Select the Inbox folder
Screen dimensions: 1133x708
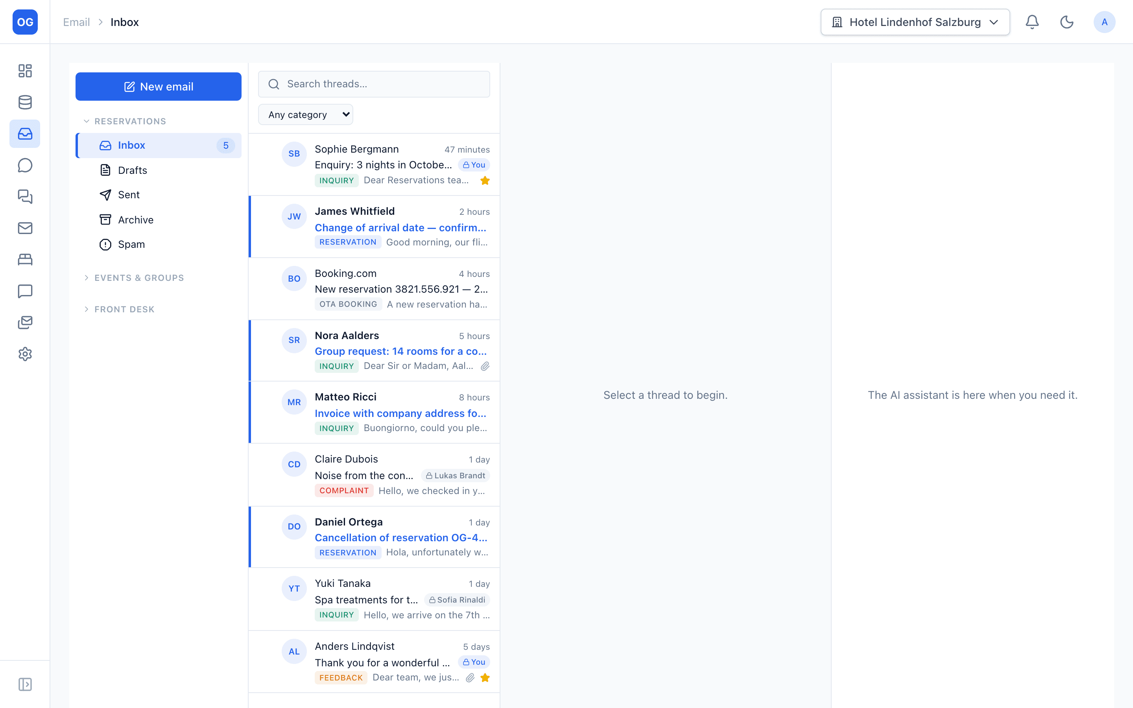point(158,146)
